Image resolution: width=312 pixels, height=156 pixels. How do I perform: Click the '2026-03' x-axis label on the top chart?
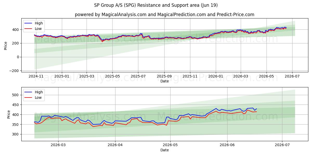[240, 77]
